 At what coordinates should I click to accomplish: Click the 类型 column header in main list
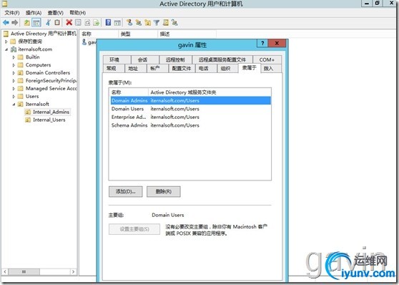tap(138, 34)
